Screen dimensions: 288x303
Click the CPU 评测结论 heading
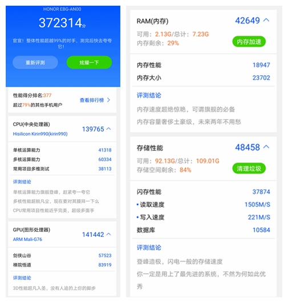22,182
